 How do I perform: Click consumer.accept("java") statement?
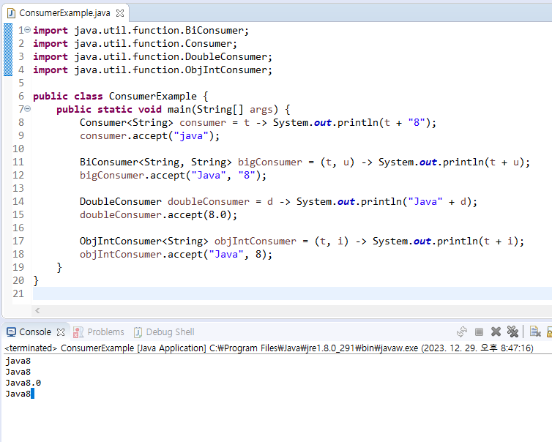149,136
